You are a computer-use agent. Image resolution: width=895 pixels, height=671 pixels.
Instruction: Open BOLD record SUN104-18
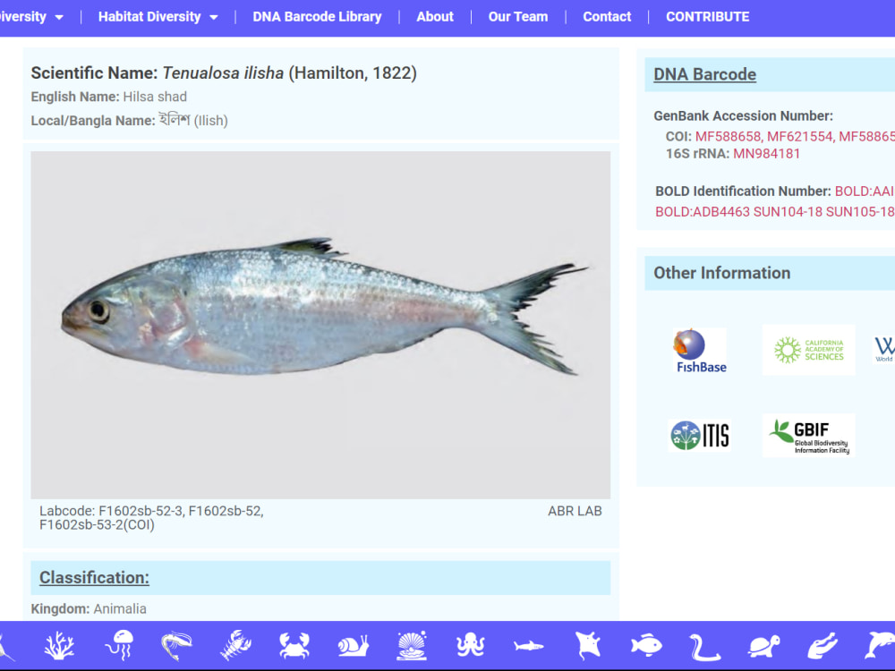[788, 212]
